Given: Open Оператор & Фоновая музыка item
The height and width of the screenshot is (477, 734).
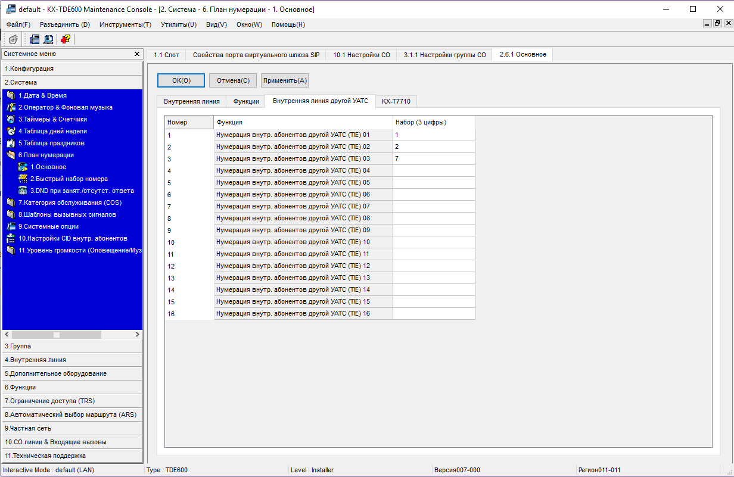Looking at the screenshot, I should coord(65,107).
